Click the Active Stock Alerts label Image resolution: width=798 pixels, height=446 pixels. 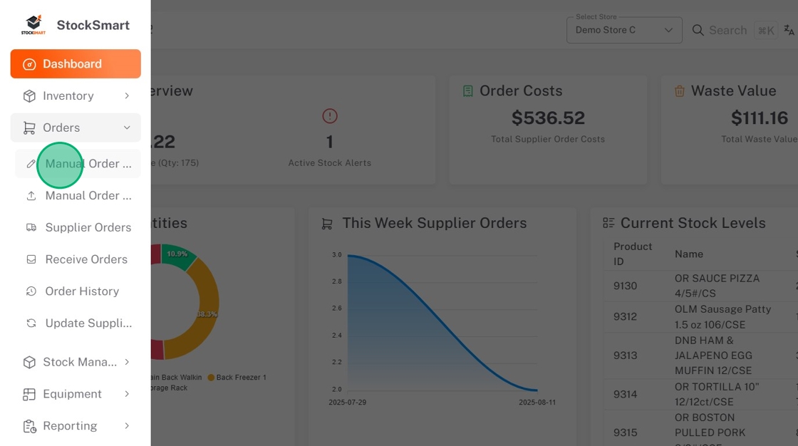pos(330,163)
